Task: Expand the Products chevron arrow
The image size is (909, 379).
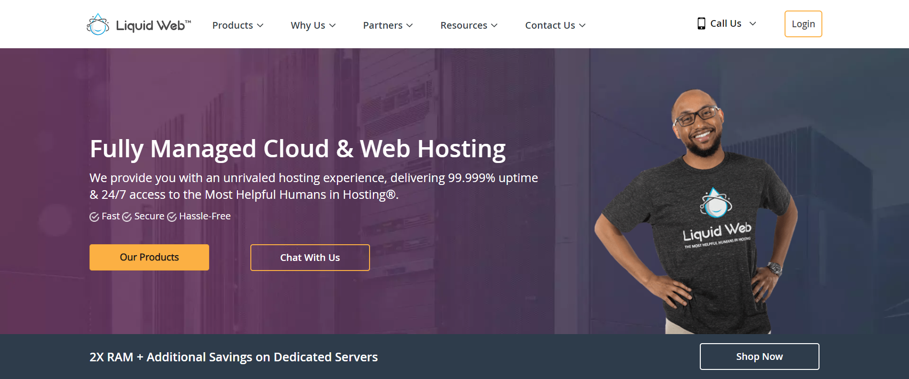Action: 260,25
